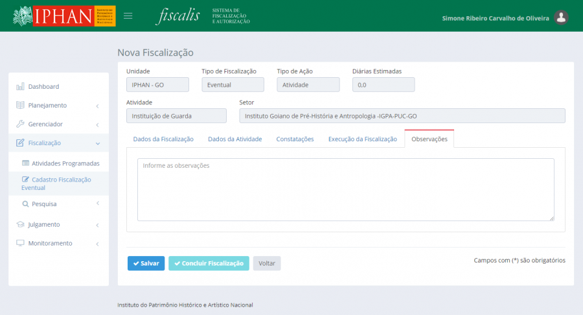Expand the Gerenciador menu chevron
Image resolution: width=583 pixels, height=315 pixels.
click(x=97, y=124)
